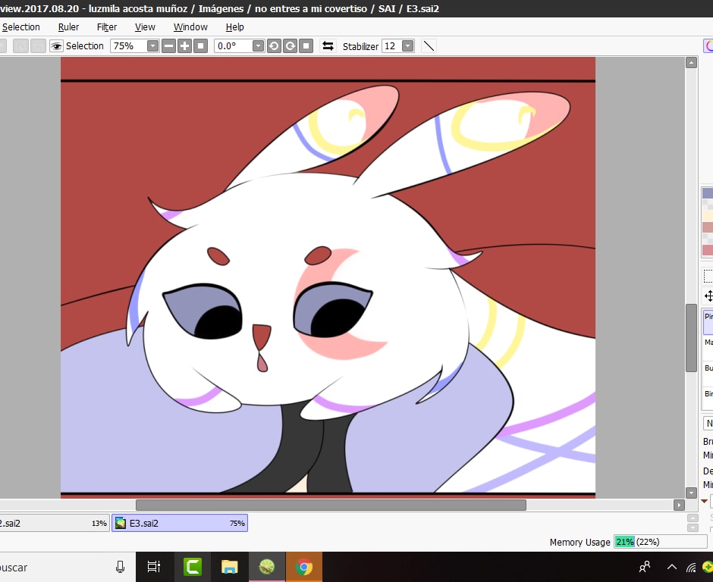The image size is (713, 582).
Task: Reset the canvas rotation
Action: pyautogui.click(x=306, y=46)
